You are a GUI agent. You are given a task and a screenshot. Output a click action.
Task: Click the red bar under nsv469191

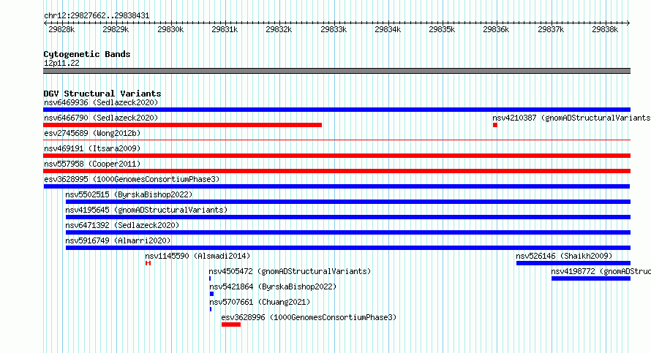[336, 156]
